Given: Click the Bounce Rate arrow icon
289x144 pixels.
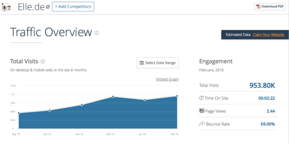Looking at the screenshot, I should [202, 124].
